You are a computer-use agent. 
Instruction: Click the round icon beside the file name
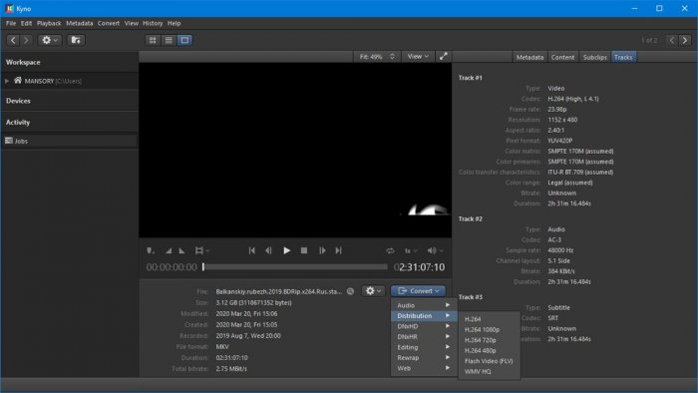(350, 291)
